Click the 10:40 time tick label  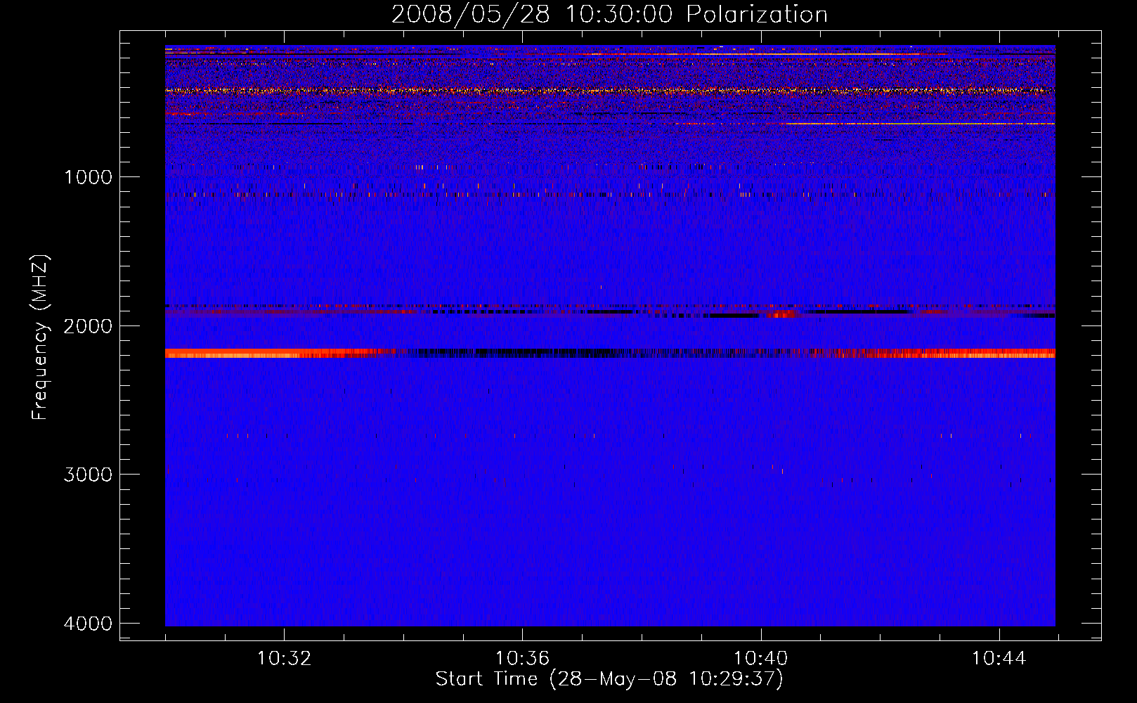(760, 659)
